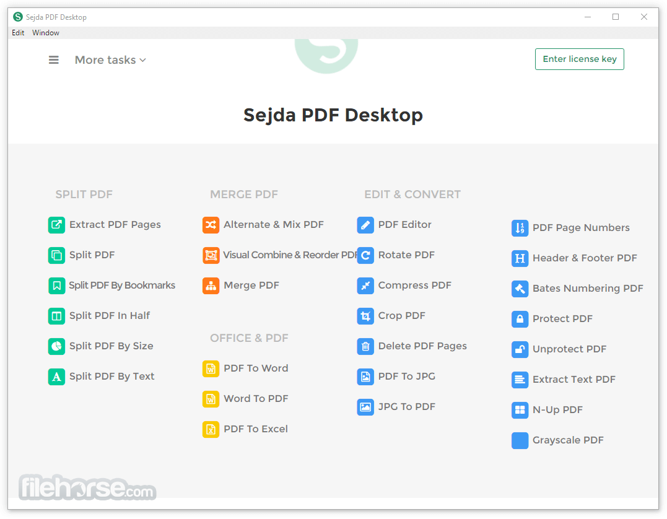667x519 pixels.
Task: Open the Split PDF By Text link
Action: point(112,377)
